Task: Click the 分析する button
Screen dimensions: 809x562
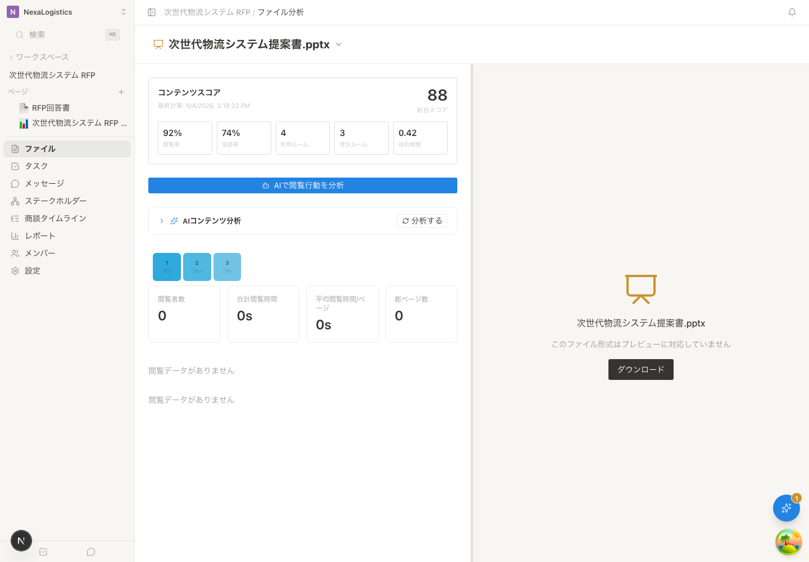Action: 422,221
